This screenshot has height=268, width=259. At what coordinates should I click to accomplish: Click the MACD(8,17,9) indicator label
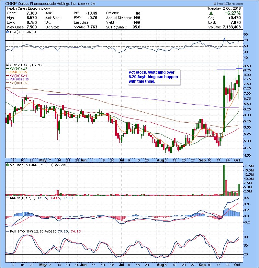coord(23,198)
